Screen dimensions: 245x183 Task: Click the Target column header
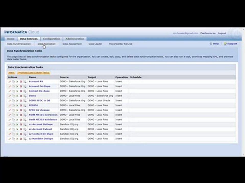click(x=92, y=77)
